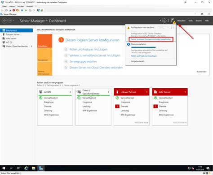The image size is (213, 175).
Task: Click Dienste alert in Alle Server tile
Action: (163, 107)
